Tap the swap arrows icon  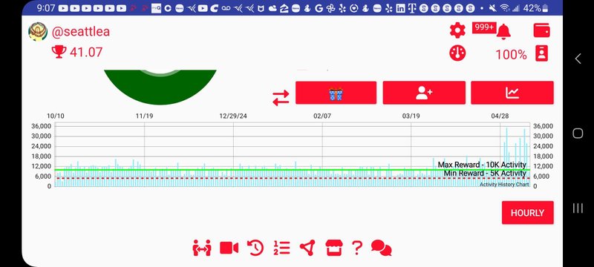tap(281, 98)
